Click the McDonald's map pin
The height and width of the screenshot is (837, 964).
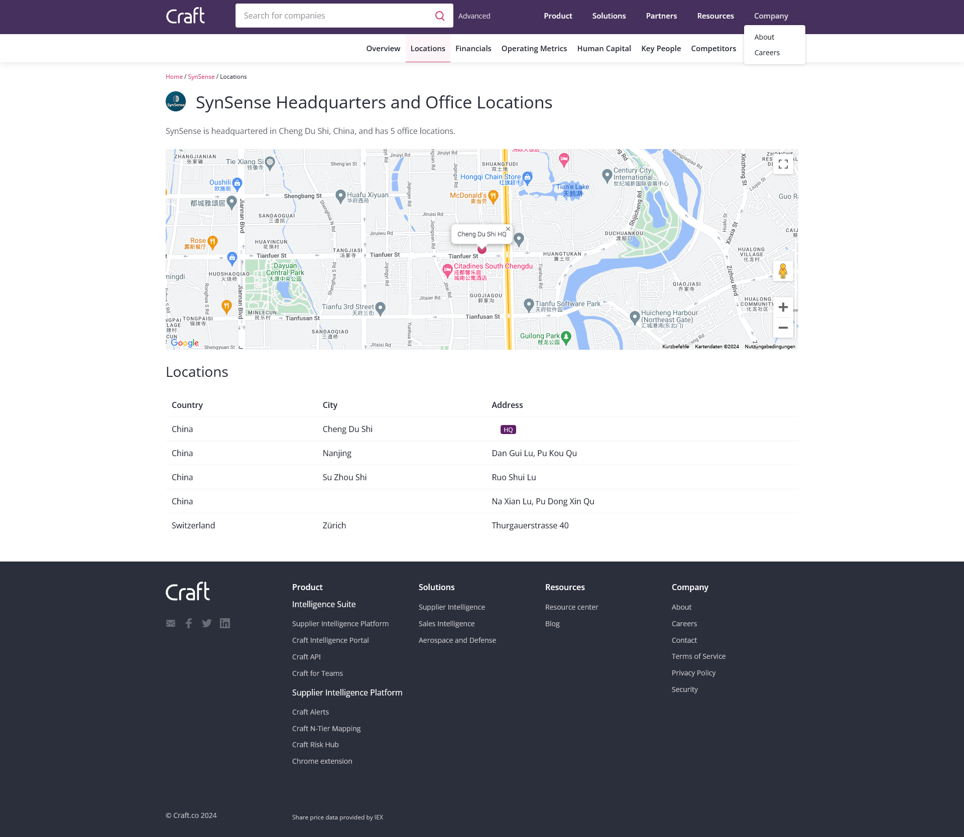click(x=493, y=197)
